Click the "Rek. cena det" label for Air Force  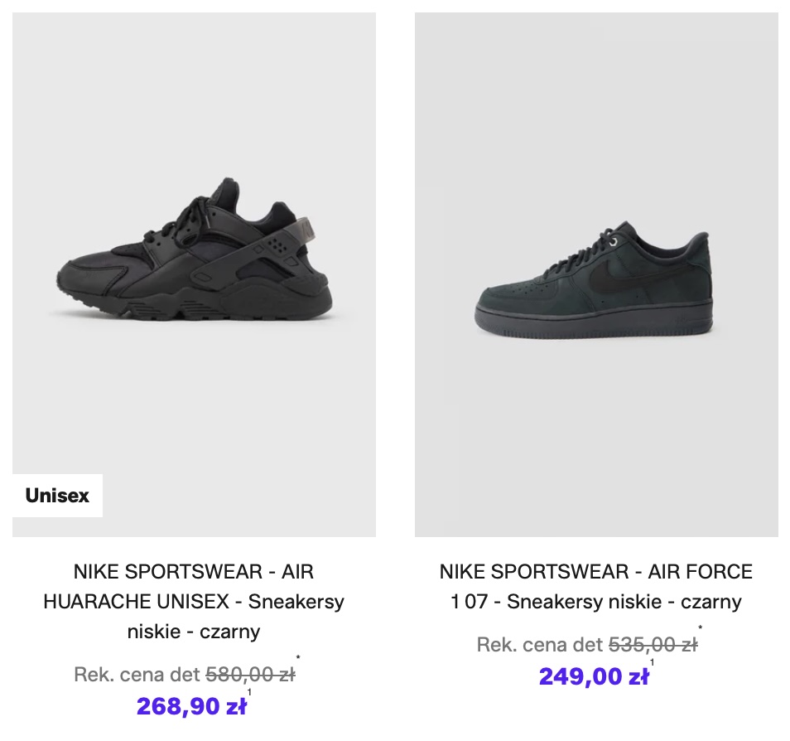click(x=540, y=645)
